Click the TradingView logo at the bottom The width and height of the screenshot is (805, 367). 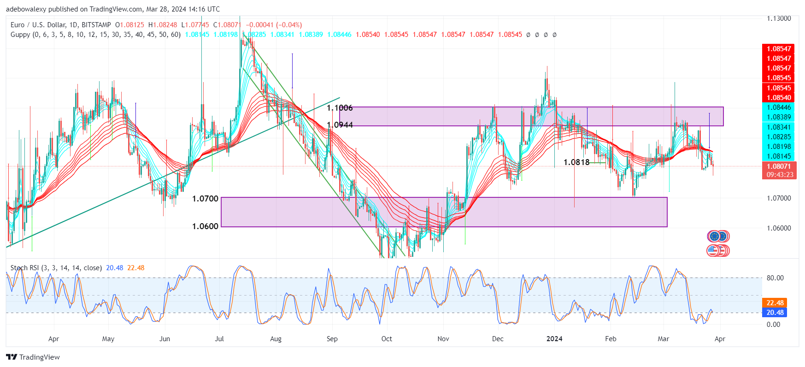[x=33, y=357]
